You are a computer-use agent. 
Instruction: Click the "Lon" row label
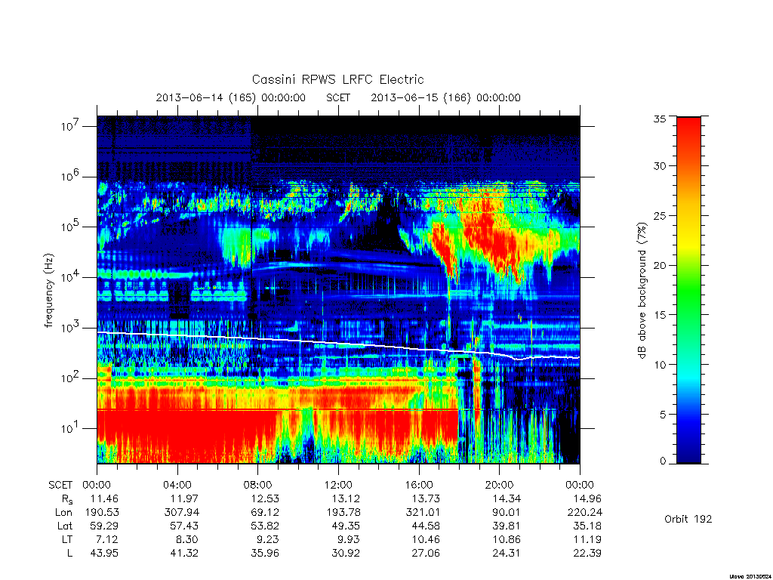point(64,512)
